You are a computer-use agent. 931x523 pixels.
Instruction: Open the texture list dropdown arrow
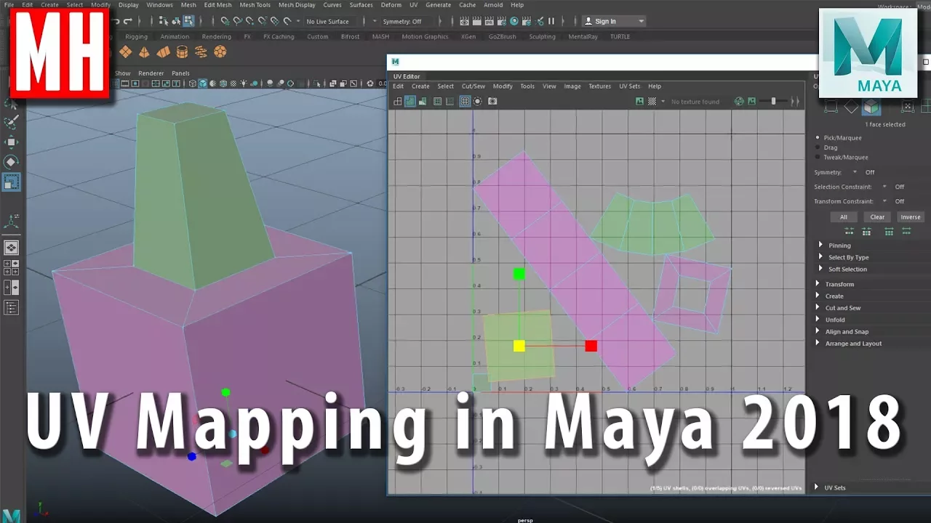pos(663,102)
